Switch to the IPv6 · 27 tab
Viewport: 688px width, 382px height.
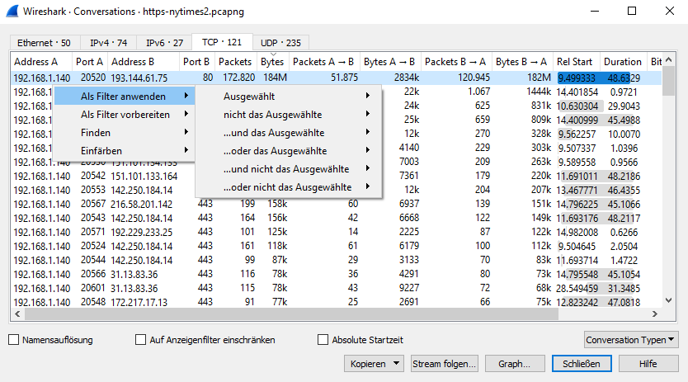164,43
